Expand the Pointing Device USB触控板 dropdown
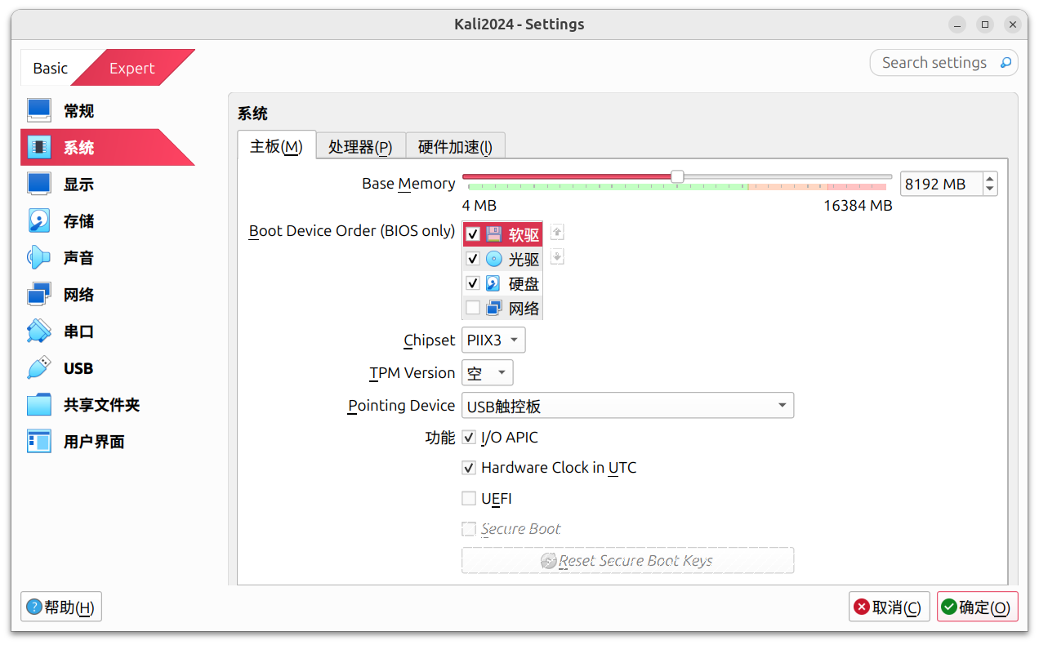The image size is (1039, 645). (627, 406)
